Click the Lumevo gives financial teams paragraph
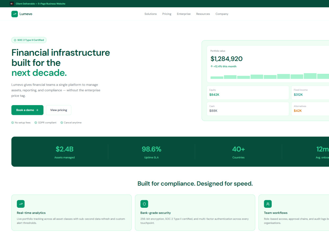The image size is (329, 247). [x=56, y=90]
